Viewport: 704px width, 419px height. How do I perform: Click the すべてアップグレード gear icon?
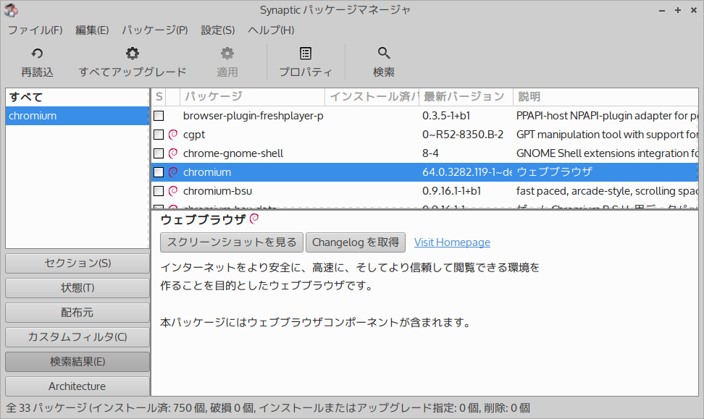click(132, 53)
